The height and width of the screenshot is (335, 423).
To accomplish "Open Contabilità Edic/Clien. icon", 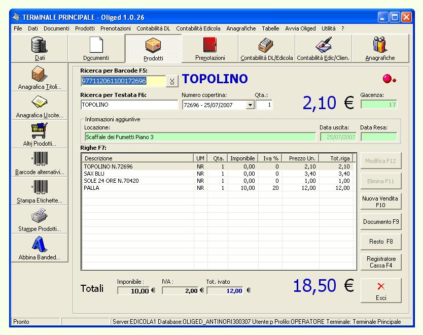I will [x=323, y=49].
